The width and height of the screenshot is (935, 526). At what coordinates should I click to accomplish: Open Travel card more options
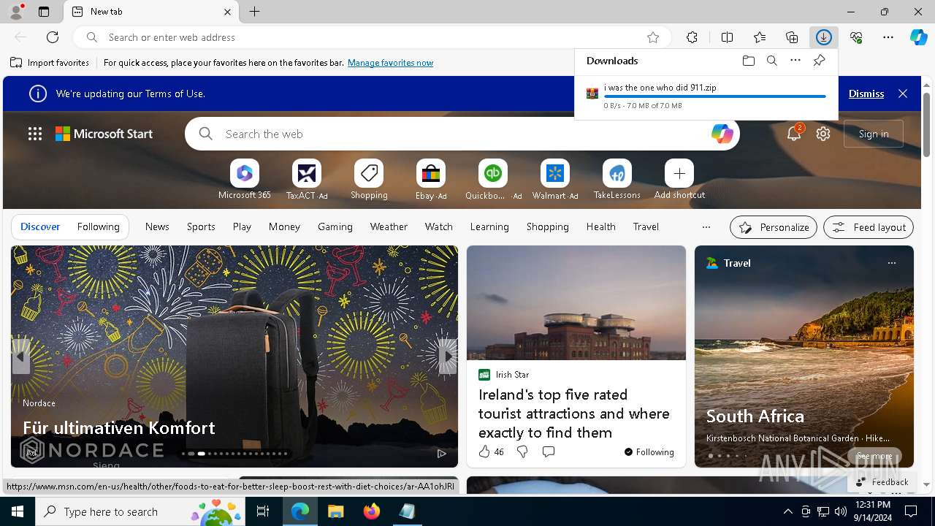point(891,263)
